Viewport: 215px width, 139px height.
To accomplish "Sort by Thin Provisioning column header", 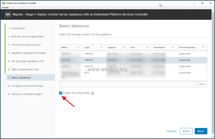I will 187,48.
